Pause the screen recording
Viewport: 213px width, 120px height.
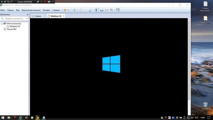pos(41,2)
